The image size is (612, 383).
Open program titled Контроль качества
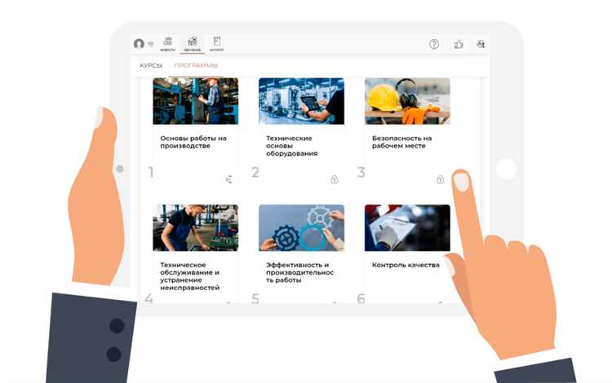click(x=406, y=265)
